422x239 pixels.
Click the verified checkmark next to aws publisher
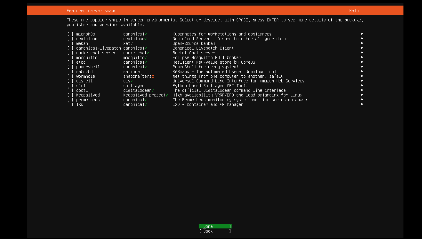pyautogui.click(x=132, y=81)
